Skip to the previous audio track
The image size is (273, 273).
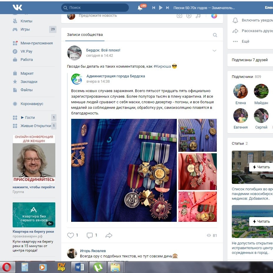(154, 8)
